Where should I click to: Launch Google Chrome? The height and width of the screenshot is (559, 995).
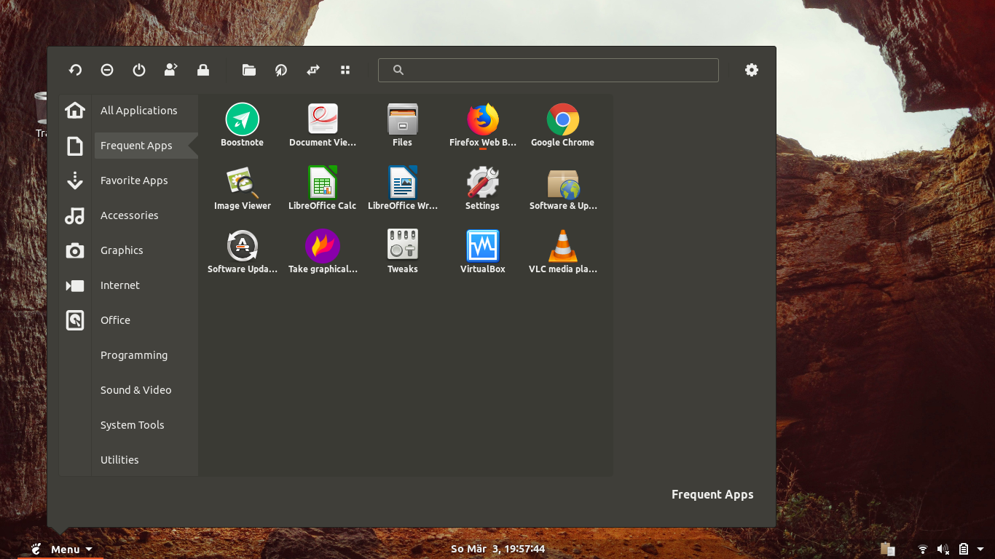[563, 126]
